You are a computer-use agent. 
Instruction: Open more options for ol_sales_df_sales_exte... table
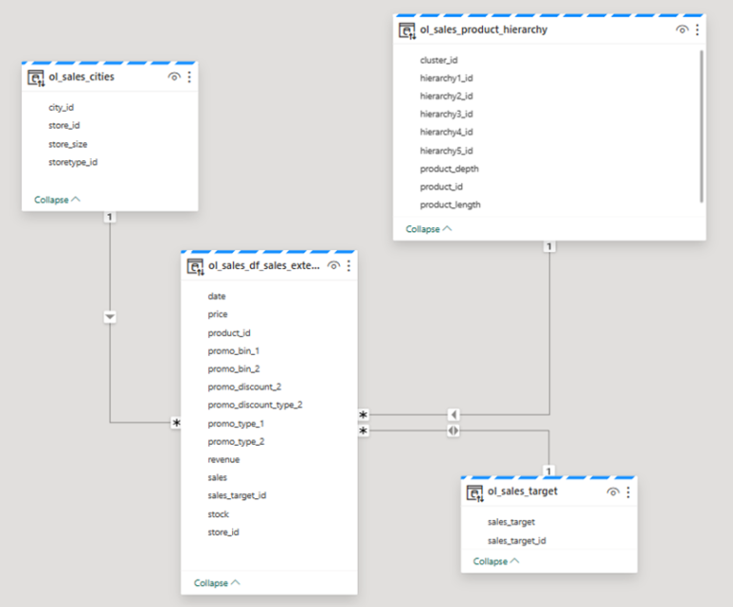pos(348,266)
